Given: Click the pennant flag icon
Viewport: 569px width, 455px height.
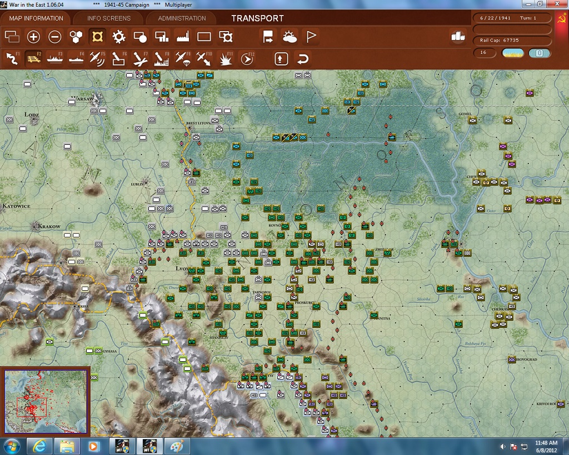Looking at the screenshot, I should tap(311, 37).
